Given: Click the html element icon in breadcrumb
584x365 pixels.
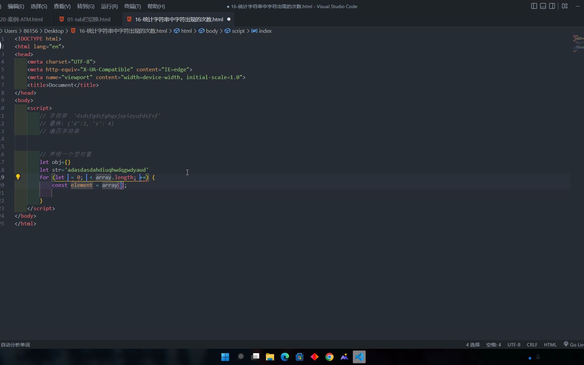Looking at the screenshot, I should tap(177, 31).
